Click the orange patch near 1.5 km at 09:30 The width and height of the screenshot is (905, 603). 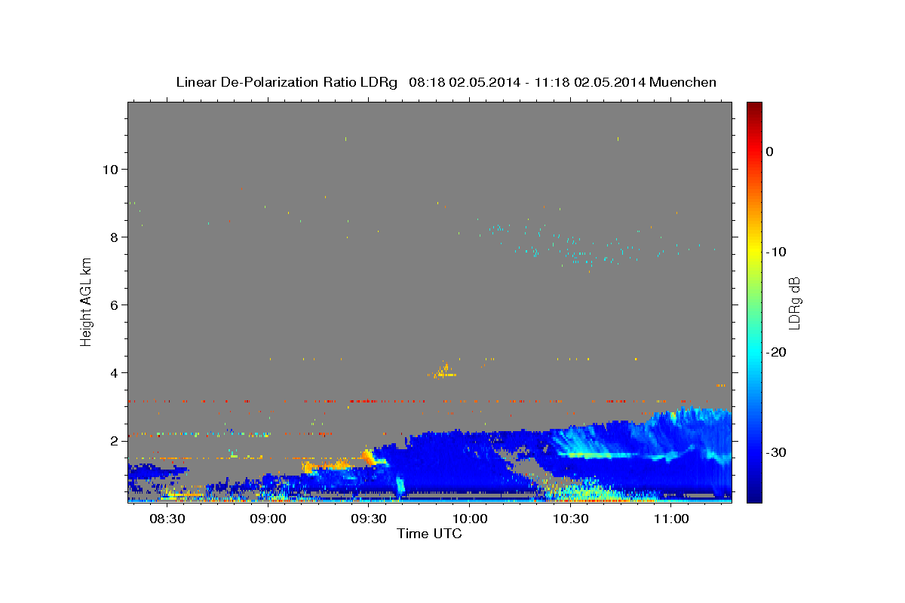coord(368,457)
